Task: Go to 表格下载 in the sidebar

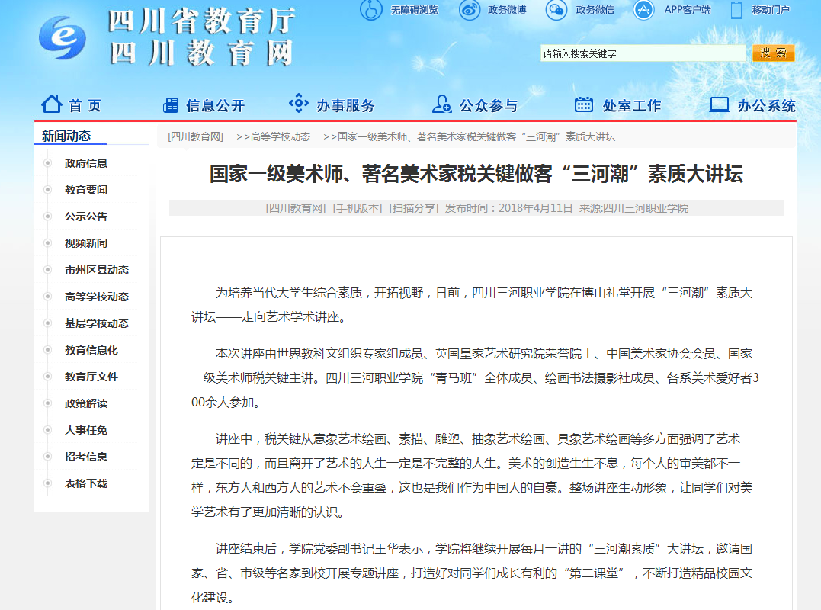Action: click(x=86, y=483)
